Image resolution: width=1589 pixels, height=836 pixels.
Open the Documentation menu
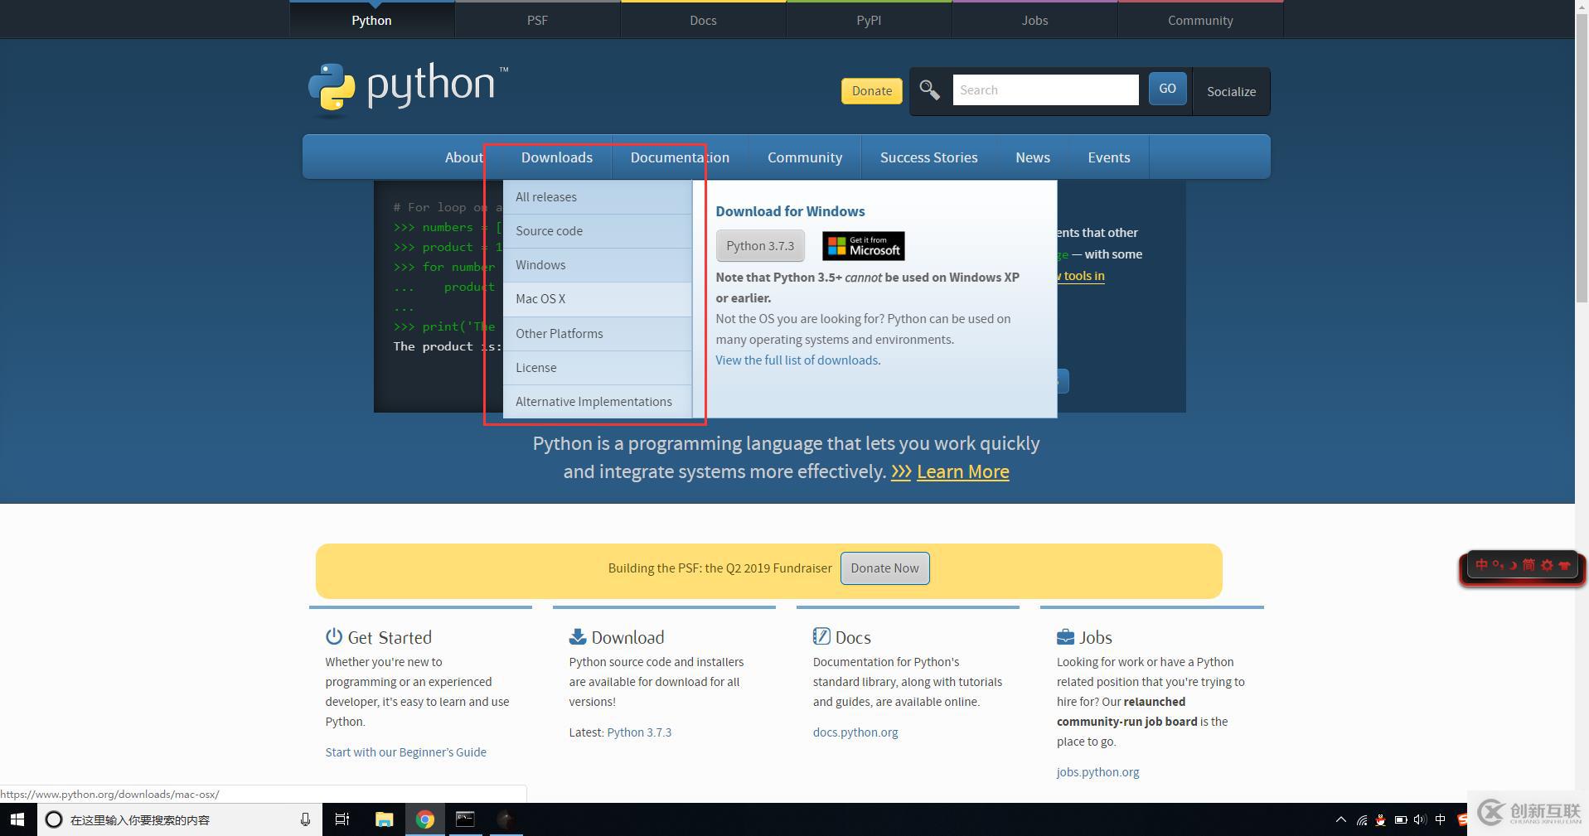(x=680, y=157)
